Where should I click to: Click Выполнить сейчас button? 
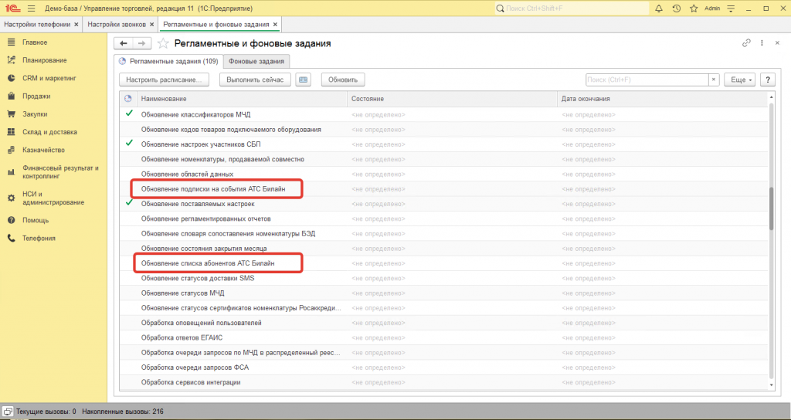(x=255, y=80)
